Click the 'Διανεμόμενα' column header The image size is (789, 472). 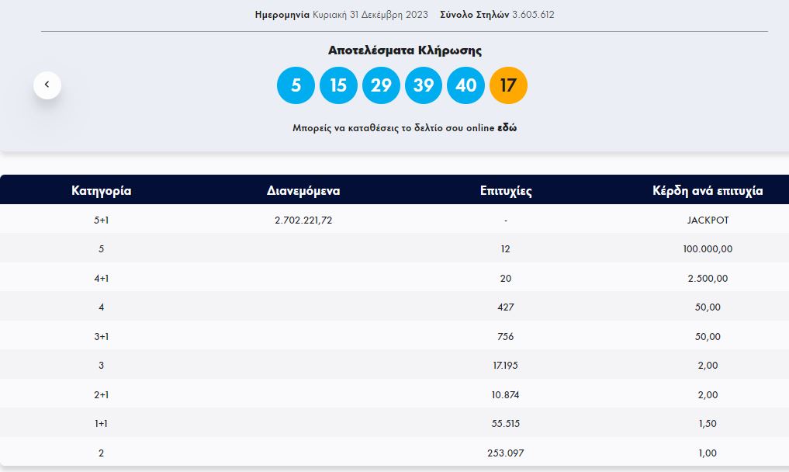click(x=303, y=190)
